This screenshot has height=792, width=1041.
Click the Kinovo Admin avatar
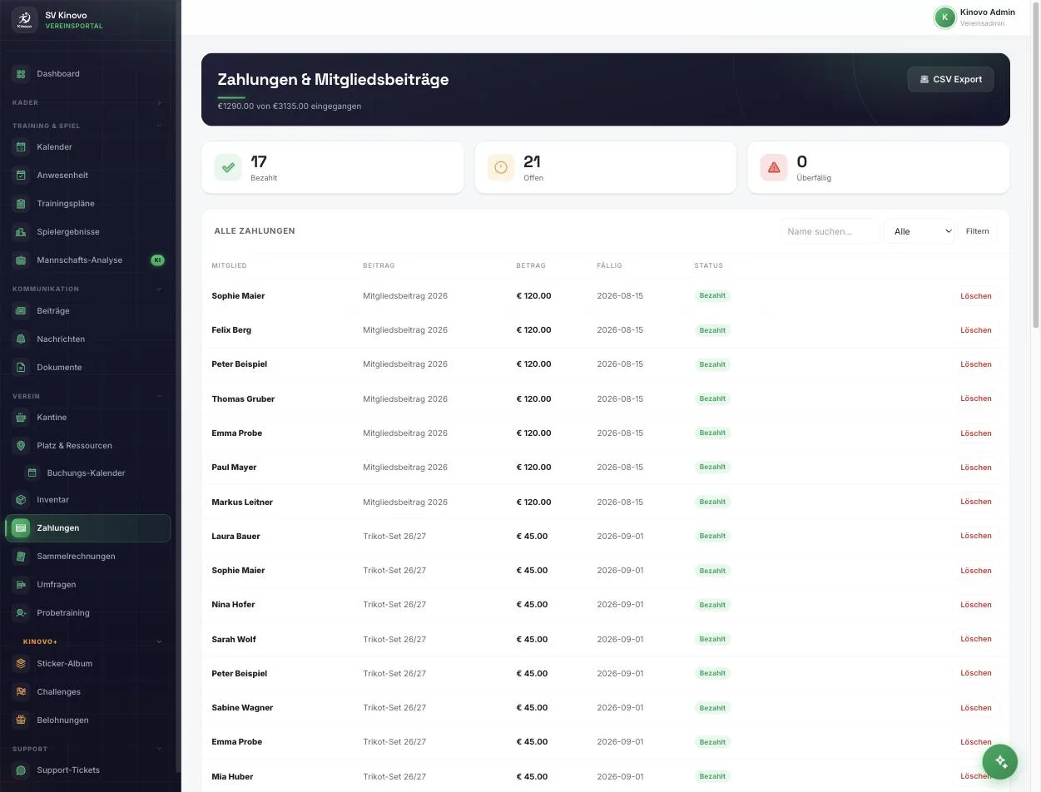(x=944, y=17)
